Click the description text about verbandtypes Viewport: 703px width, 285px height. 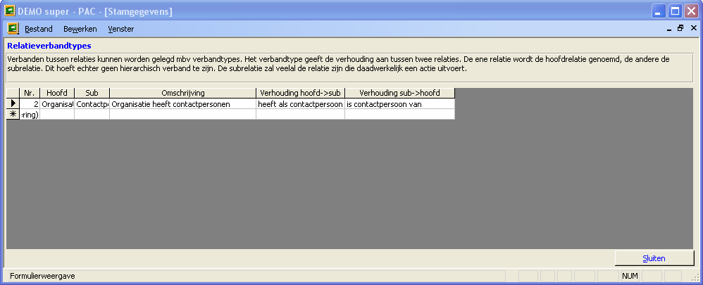339,64
